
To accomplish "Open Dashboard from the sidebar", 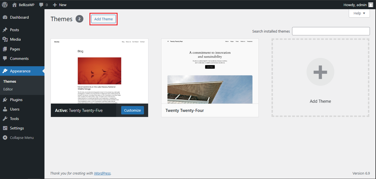I will point(19,17).
